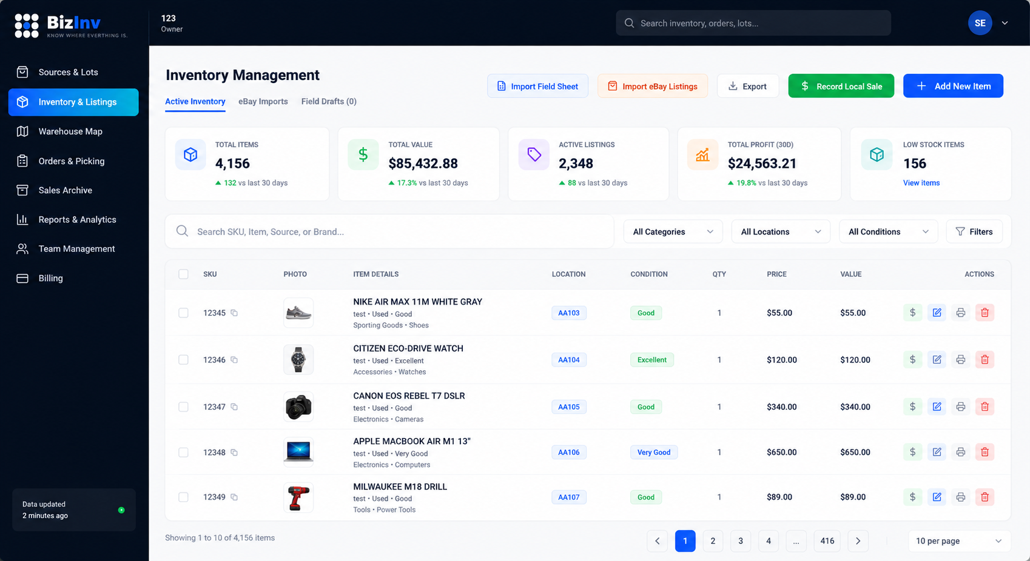The width and height of the screenshot is (1030, 561).
Task: Open Orders & Picking in sidebar
Action: (x=73, y=161)
